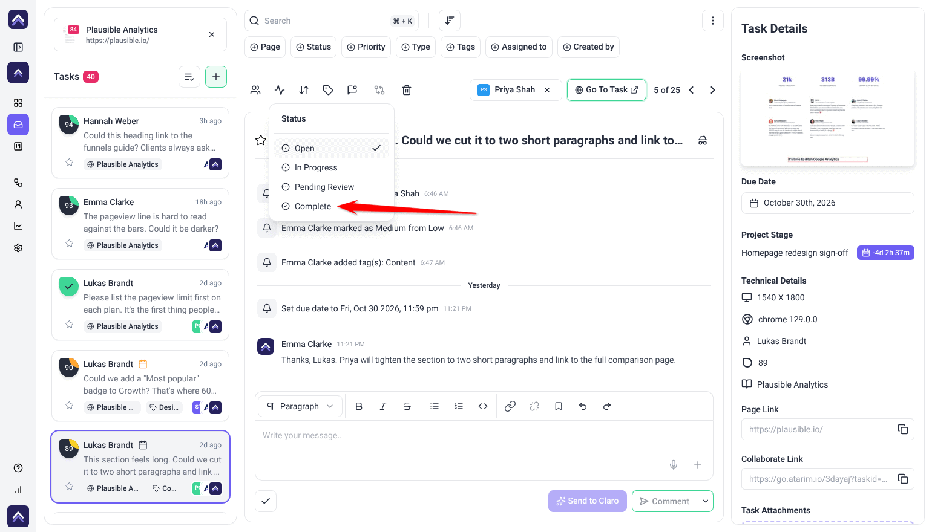Click the sort order icon beside Search
The width and height of the screenshot is (932, 532).
[x=450, y=21]
